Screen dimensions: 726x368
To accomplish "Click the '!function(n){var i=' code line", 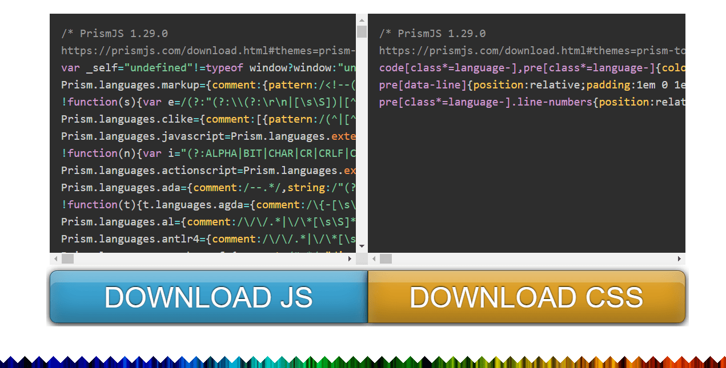I will pyautogui.click(x=208, y=153).
